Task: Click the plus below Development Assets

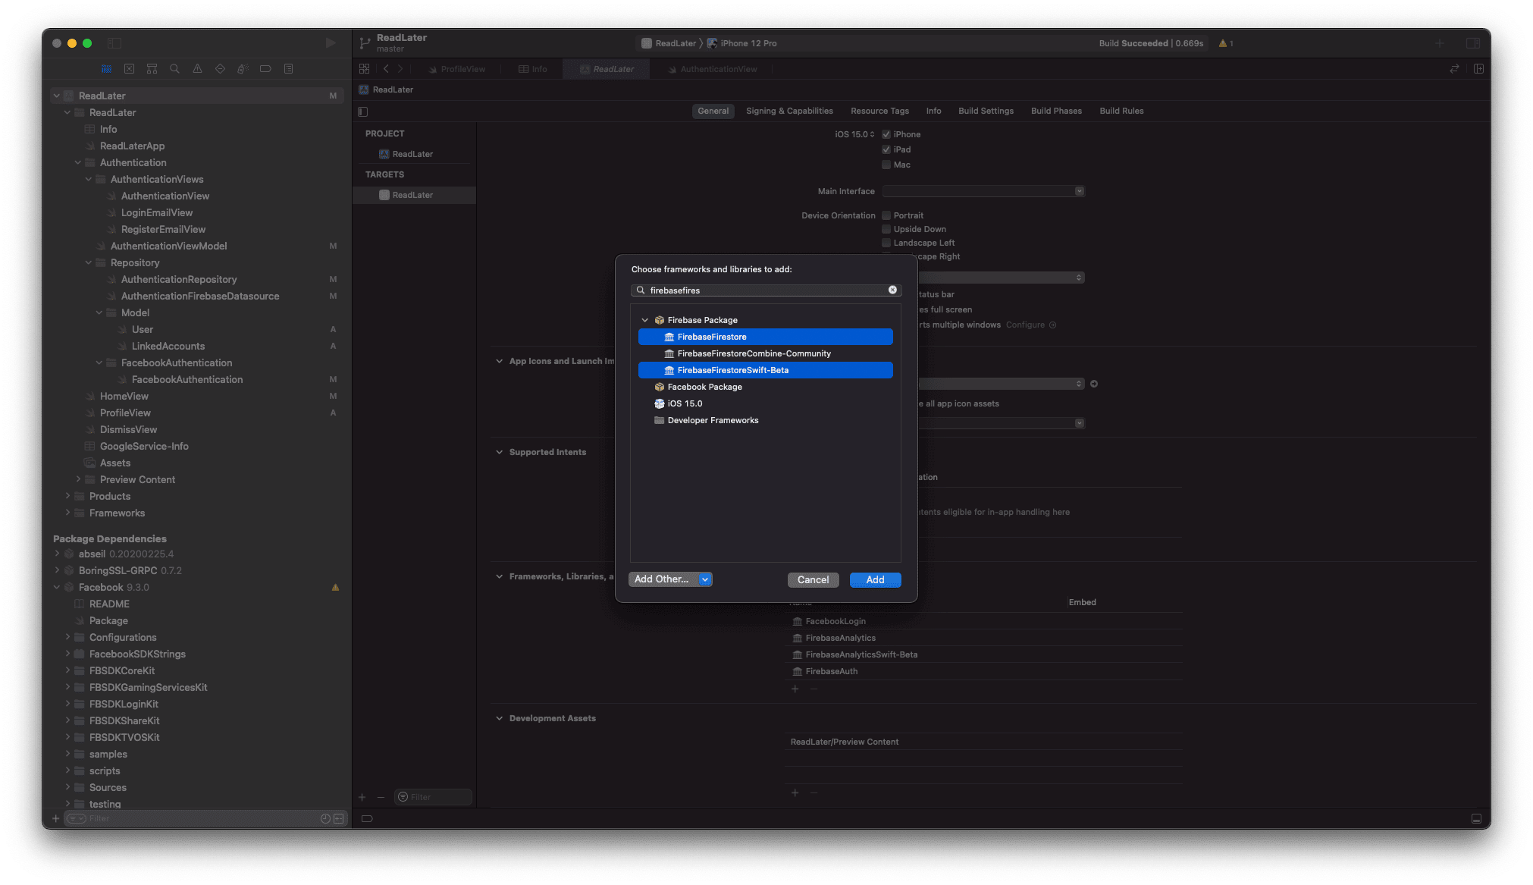Action: point(795,792)
